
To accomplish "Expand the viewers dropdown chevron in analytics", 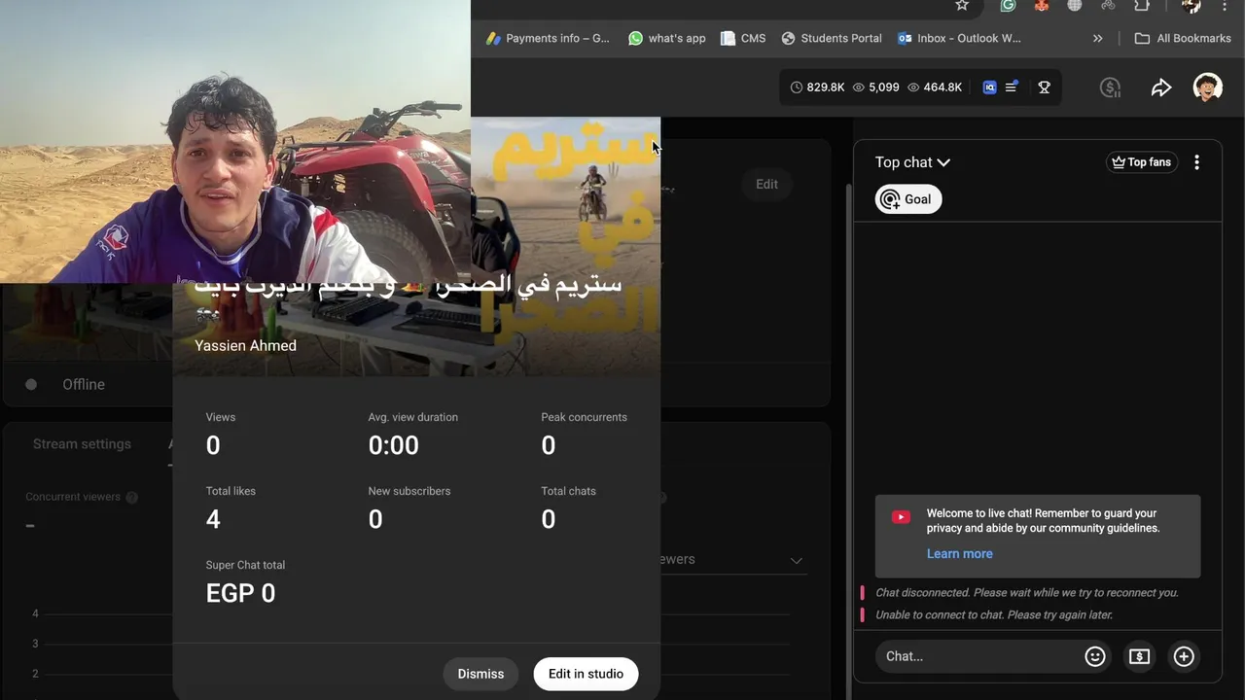I will click(x=797, y=560).
